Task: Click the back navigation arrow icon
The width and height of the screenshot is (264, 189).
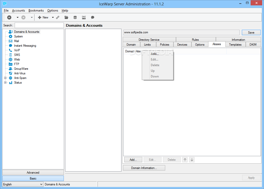Action: pos(9,17)
